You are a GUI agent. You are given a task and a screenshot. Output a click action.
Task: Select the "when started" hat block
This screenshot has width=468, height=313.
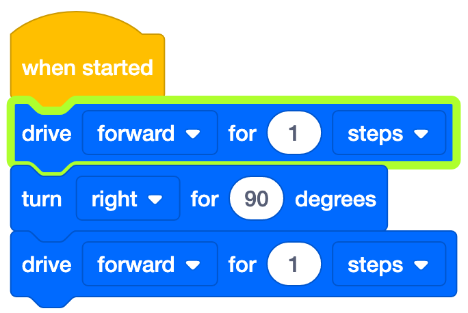(x=87, y=68)
